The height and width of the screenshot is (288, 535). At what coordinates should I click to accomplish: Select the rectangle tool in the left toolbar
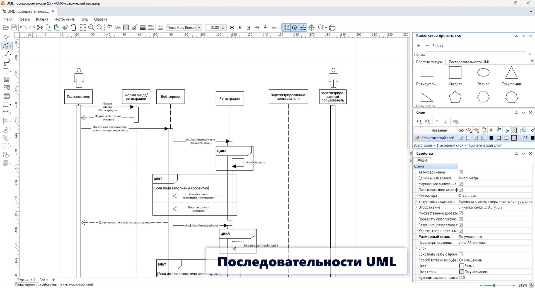(6, 71)
